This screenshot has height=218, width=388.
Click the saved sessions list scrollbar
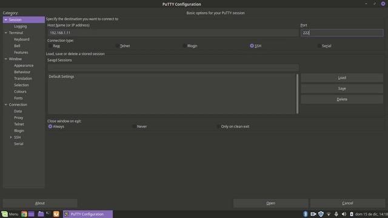(297, 94)
